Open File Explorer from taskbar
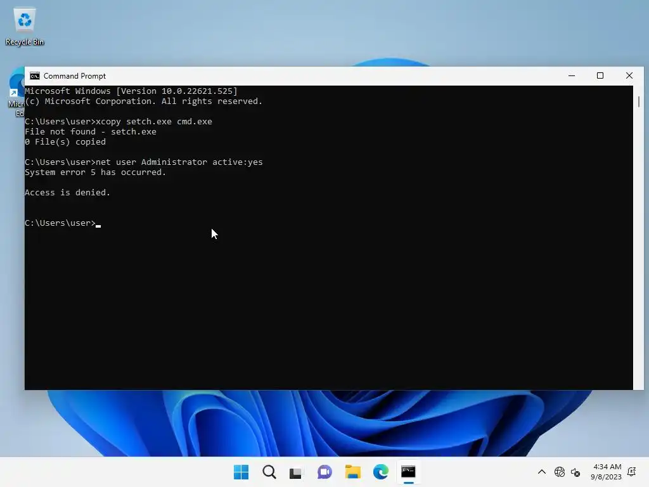The width and height of the screenshot is (649, 487). pos(352,472)
